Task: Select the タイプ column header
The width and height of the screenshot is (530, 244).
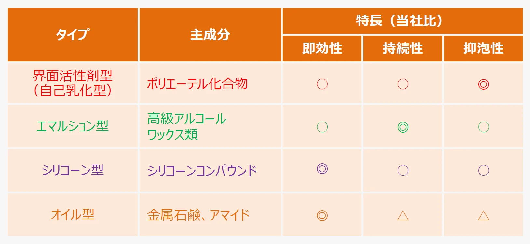Action: (x=73, y=35)
